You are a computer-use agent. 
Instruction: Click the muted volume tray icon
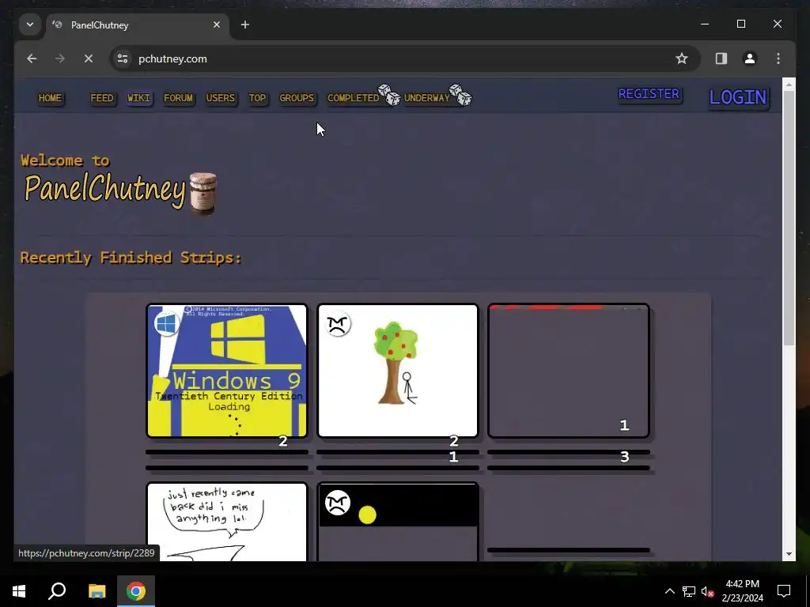[x=707, y=591]
